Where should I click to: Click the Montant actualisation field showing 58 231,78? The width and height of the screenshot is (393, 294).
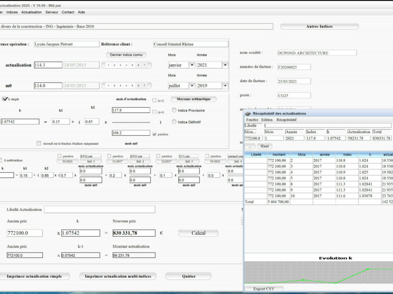point(134,255)
